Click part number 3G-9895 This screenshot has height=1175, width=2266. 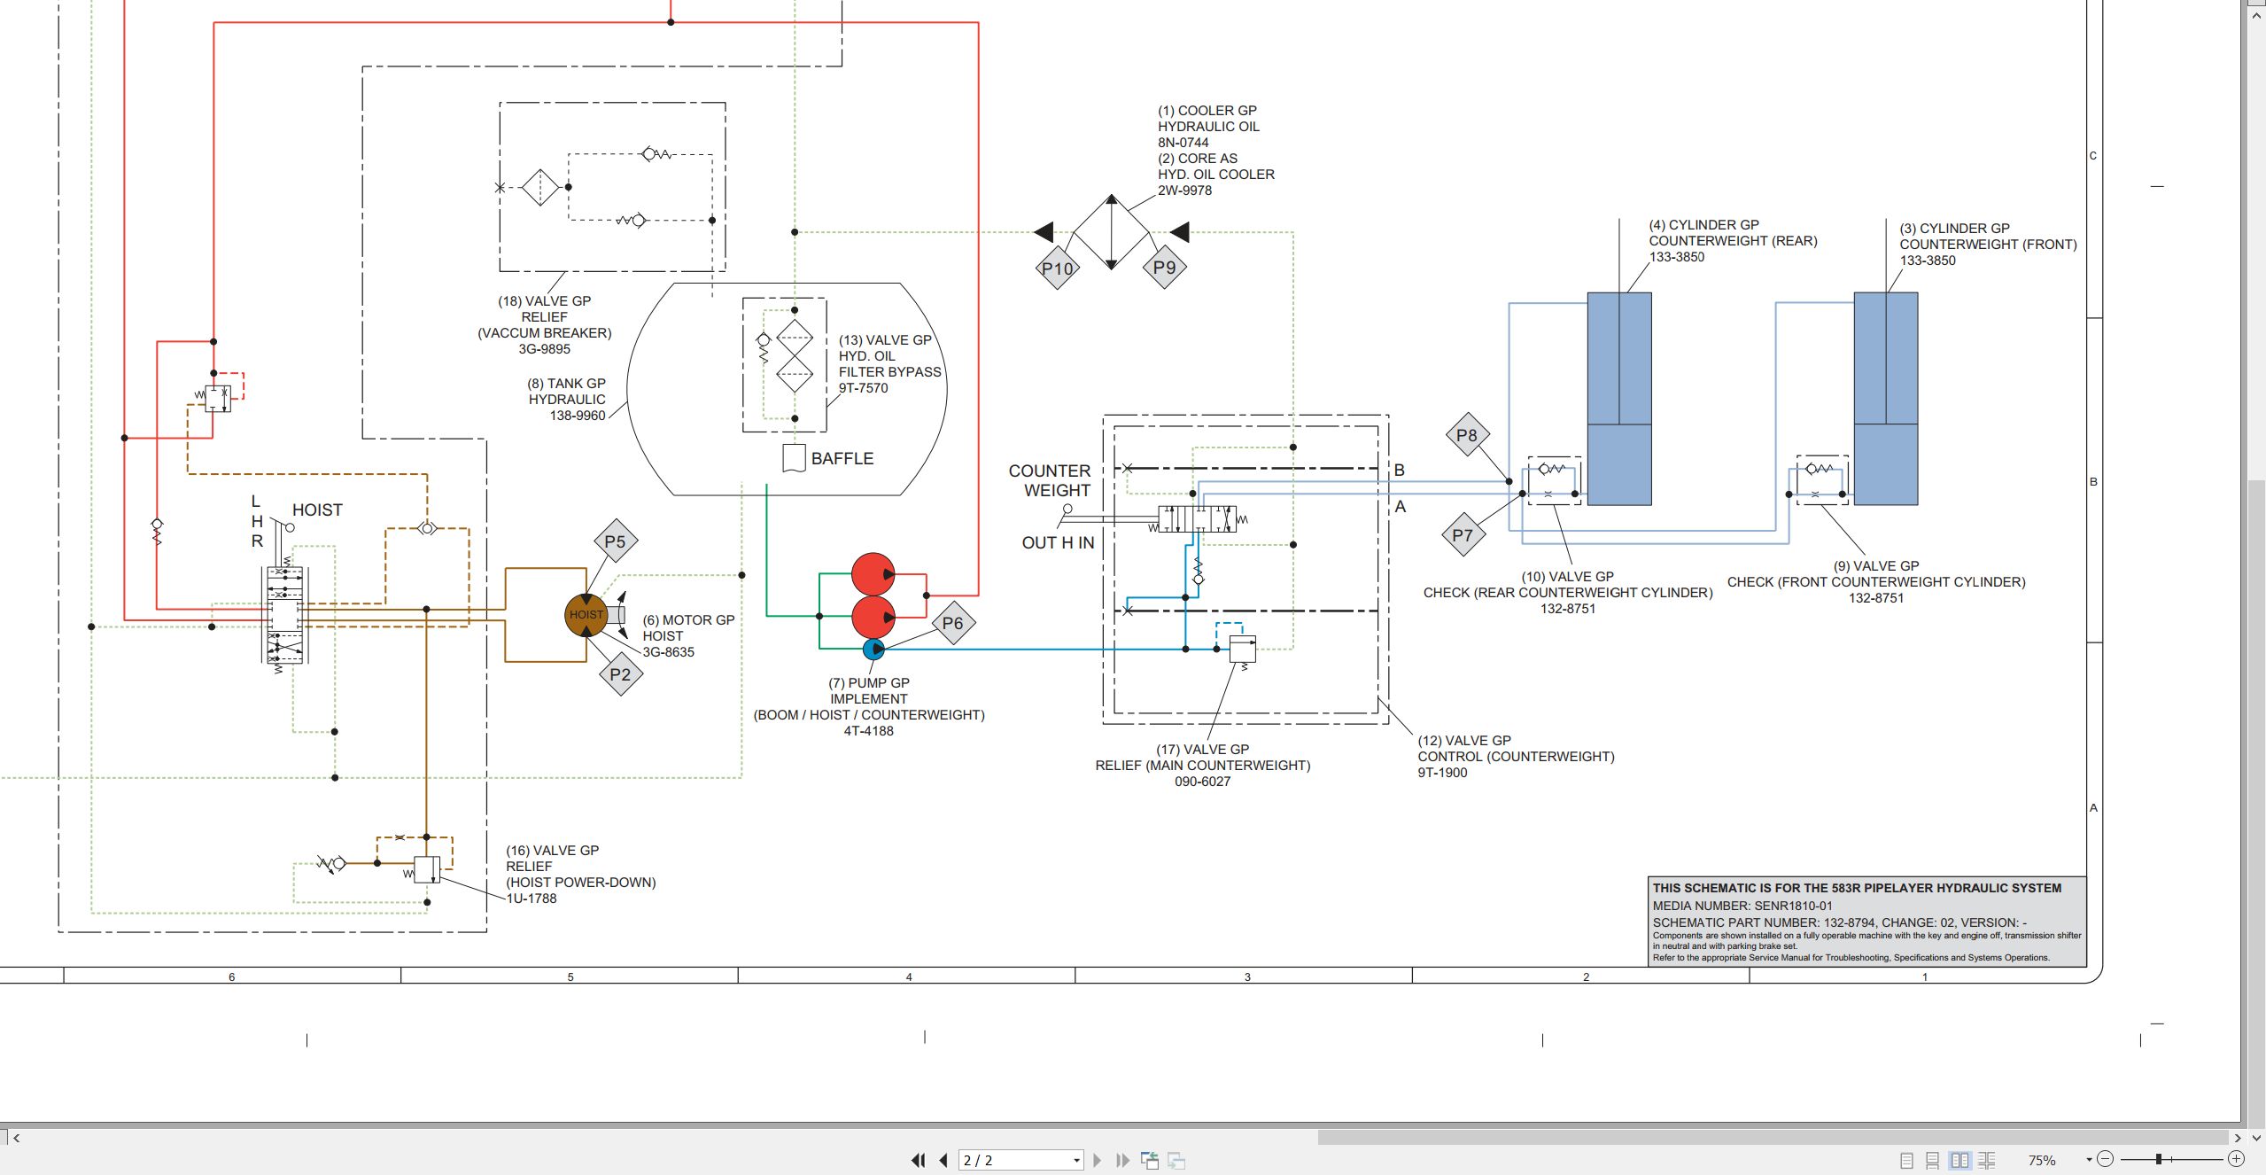pos(544,349)
